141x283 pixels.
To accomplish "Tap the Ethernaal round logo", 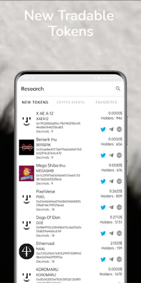I will pos(27,251).
